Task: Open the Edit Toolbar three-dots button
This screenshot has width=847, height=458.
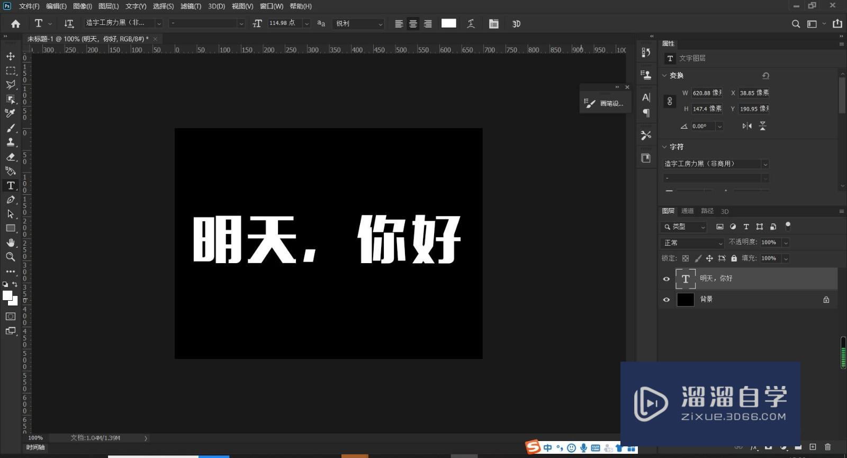Action: (11, 272)
